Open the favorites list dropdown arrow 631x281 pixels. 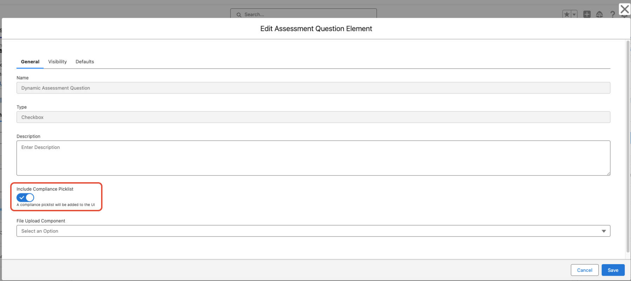click(x=574, y=14)
